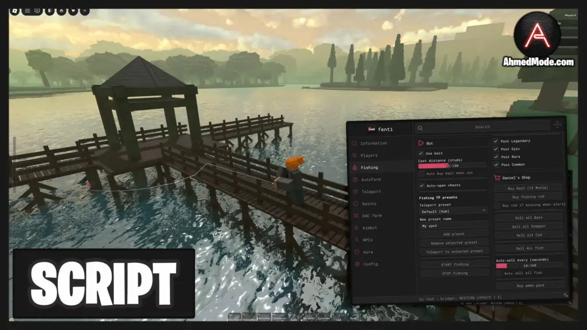The height and width of the screenshot is (330, 587).
Task: Toggle the Auto-open chests option
Action: click(x=422, y=185)
